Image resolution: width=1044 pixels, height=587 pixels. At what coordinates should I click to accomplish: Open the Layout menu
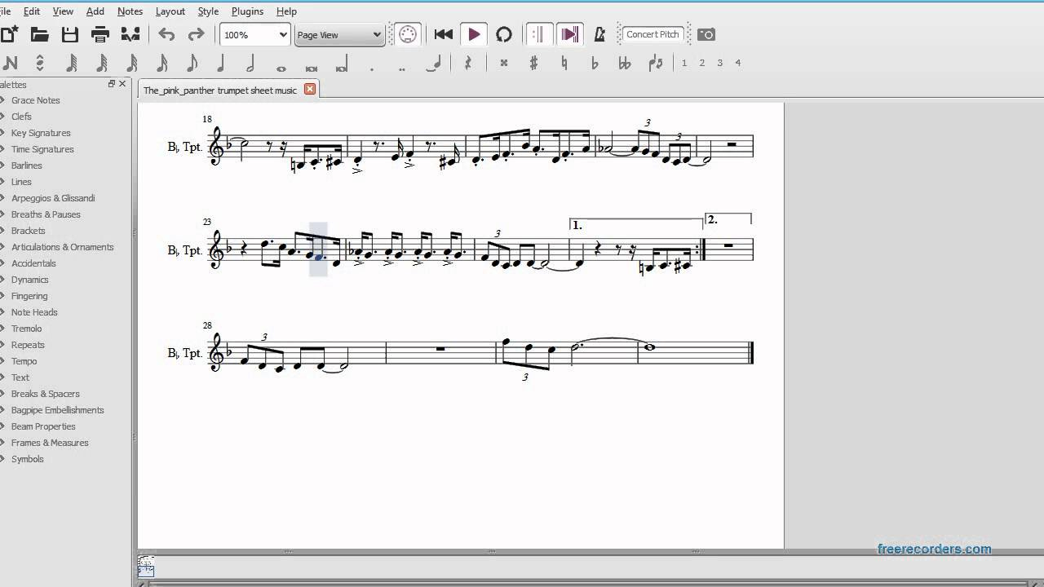[170, 11]
